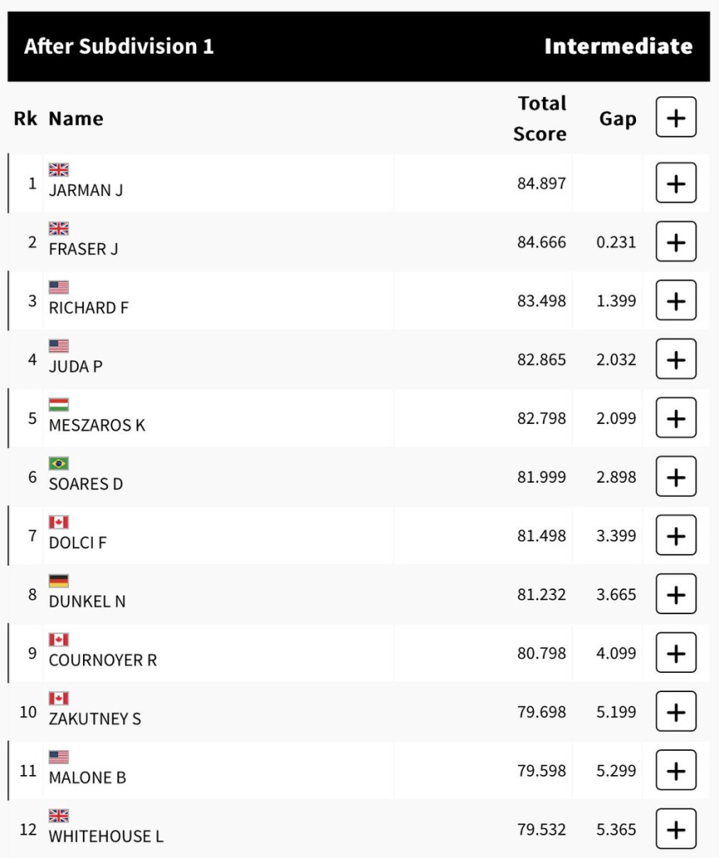Open the plus button beside JUDA P
The image size is (719, 858).
(x=675, y=359)
